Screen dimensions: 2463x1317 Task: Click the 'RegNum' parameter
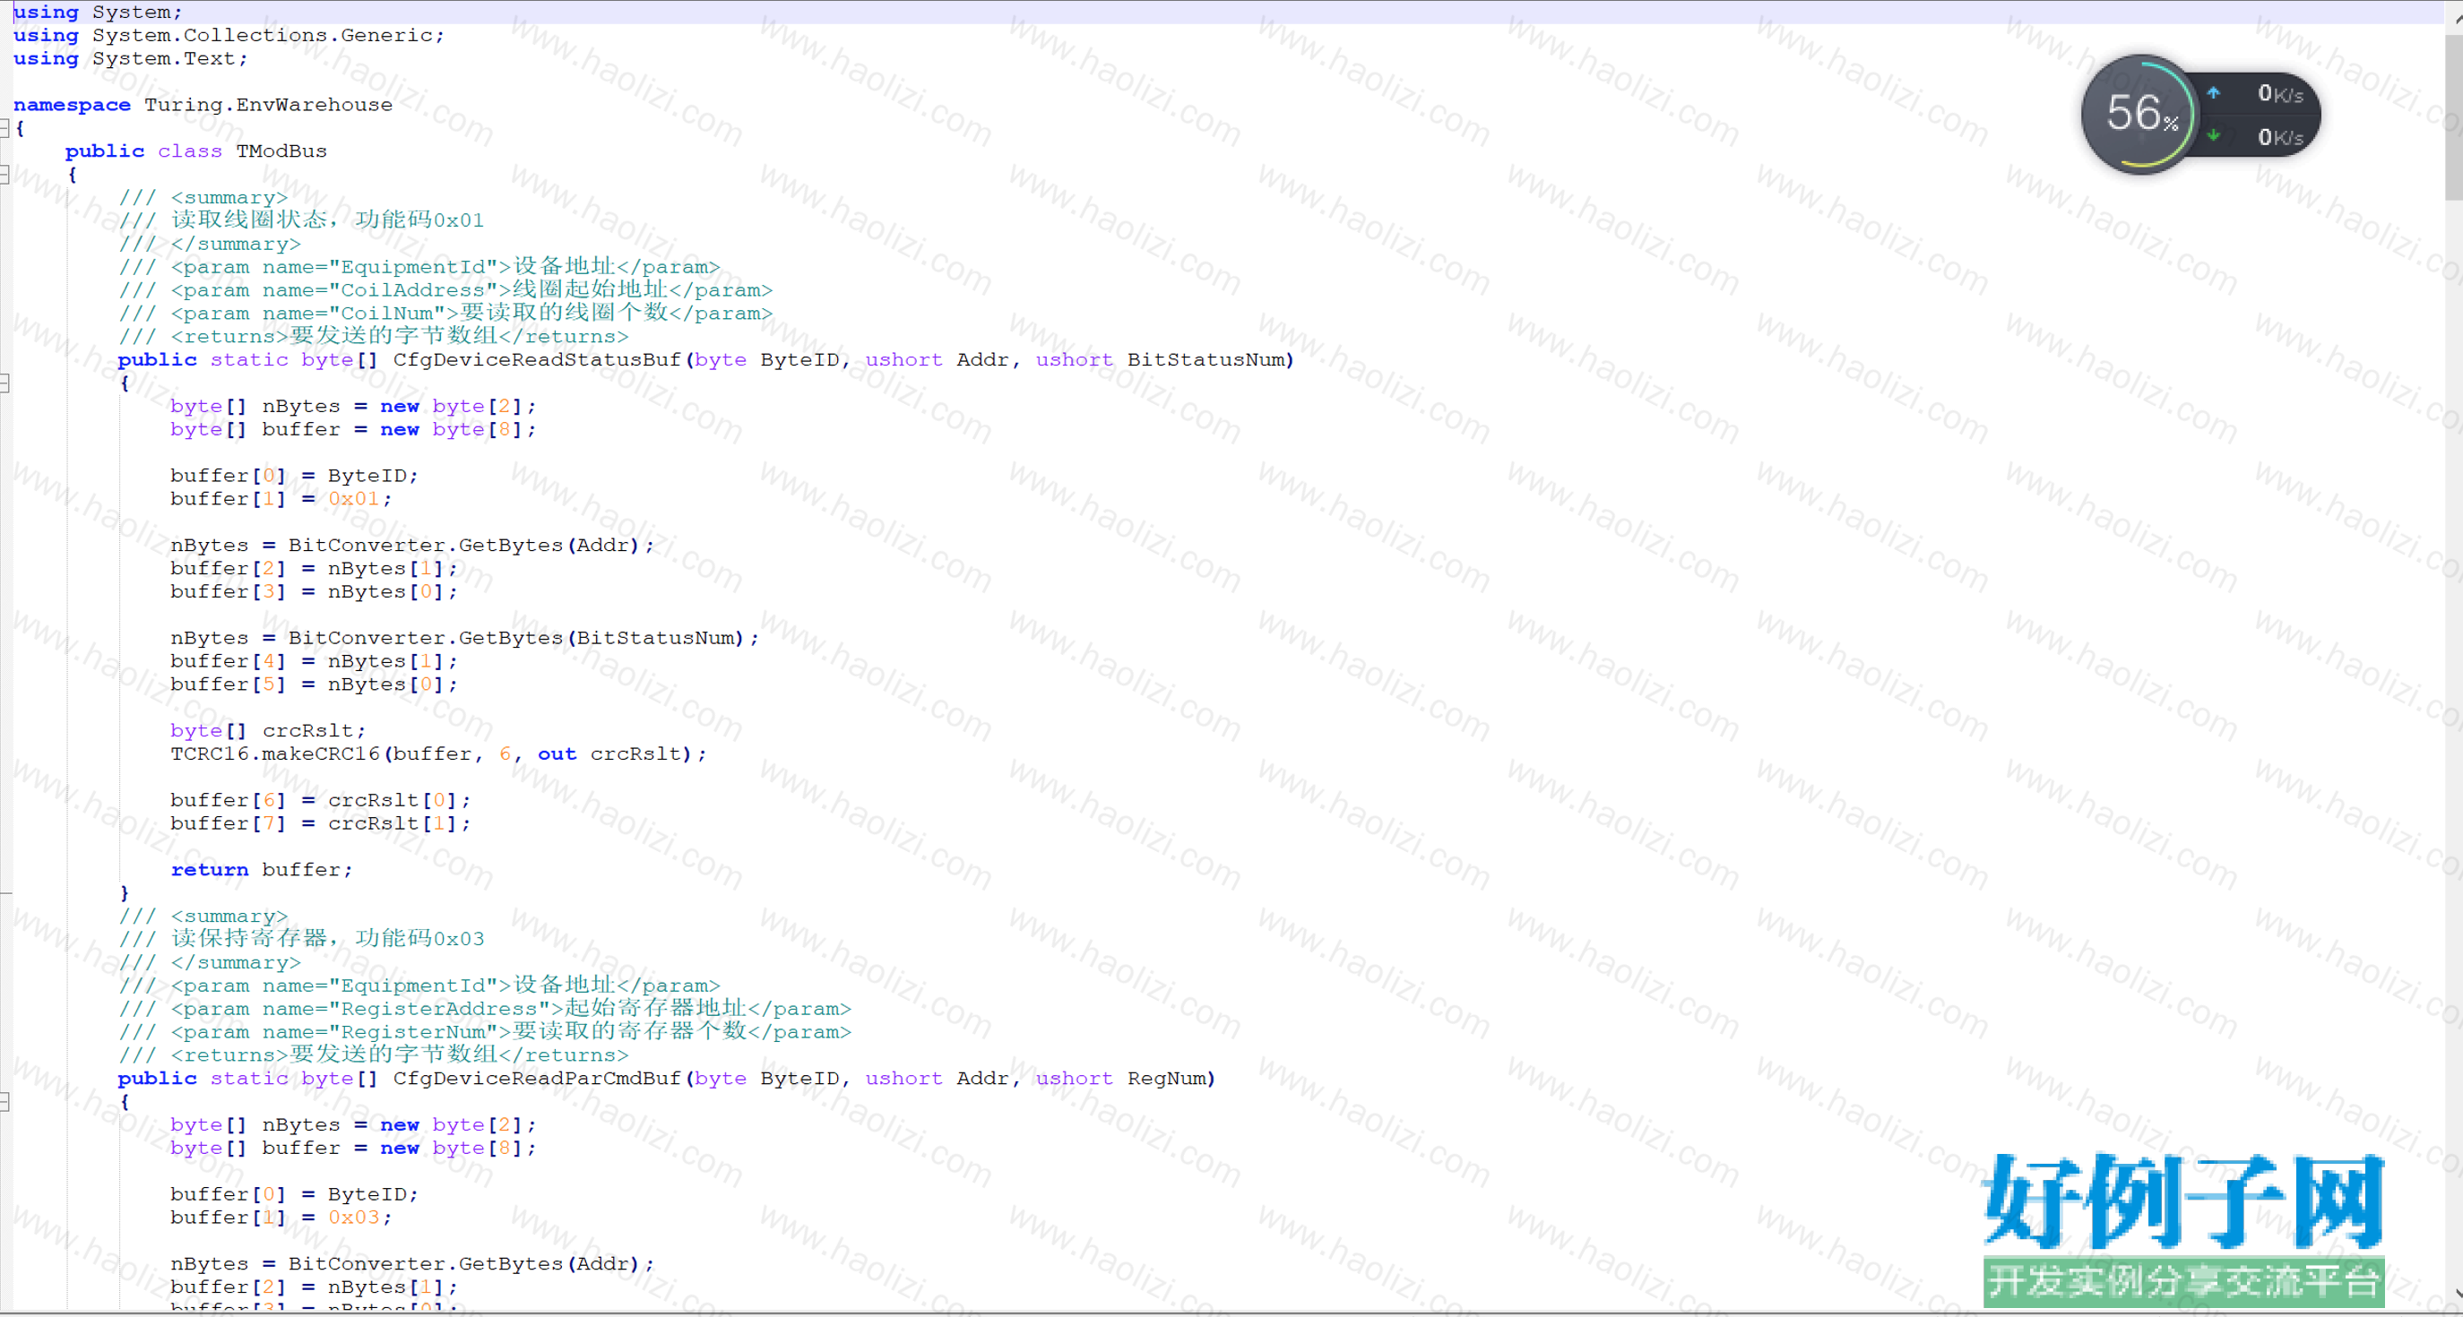click(1166, 1079)
